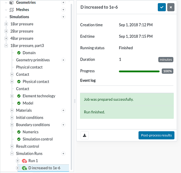The height and width of the screenshot is (173, 181).
Task: Click the green progress bar
Action: (139, 71)
